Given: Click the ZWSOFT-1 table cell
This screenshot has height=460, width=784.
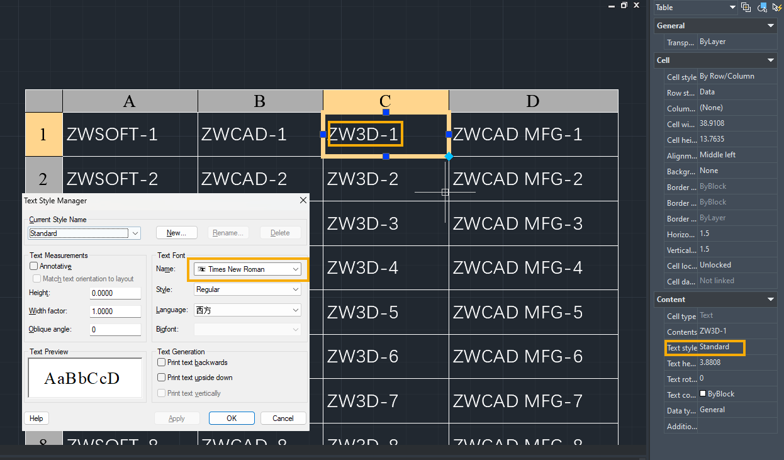Looking at the screenshot, I should point(130,134).
